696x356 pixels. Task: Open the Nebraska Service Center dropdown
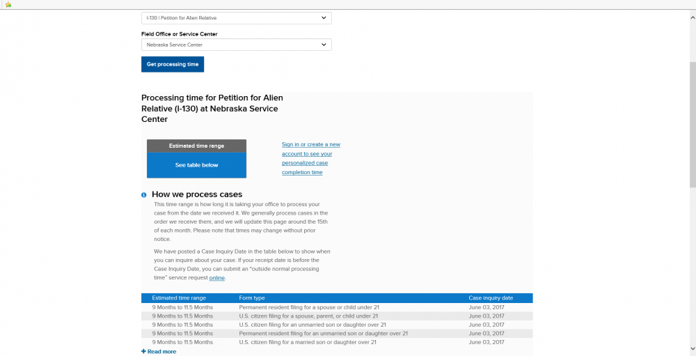[x=236, y=45]
